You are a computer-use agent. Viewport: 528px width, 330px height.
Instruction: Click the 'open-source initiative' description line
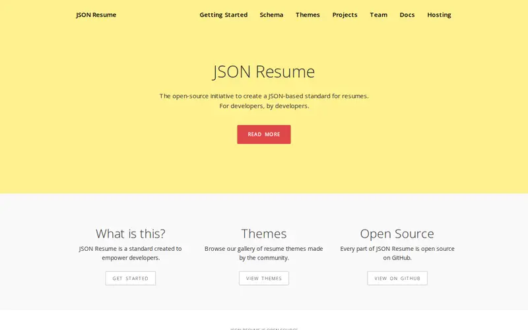[x=264, y=96]
